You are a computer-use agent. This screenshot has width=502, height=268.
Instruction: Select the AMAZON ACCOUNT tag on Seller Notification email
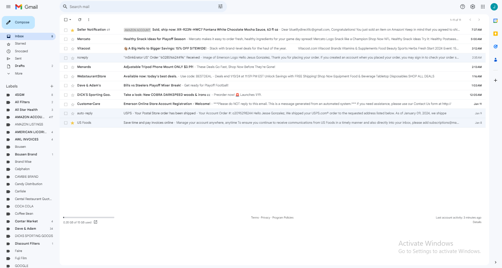pyautogui.click(x=137, y=30)
